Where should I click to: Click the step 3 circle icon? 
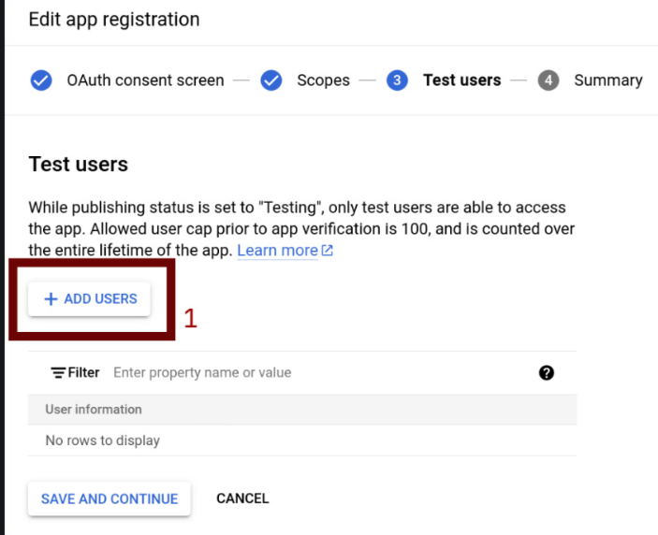397,80
